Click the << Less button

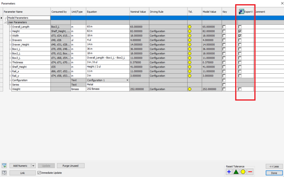pos(274,166)
